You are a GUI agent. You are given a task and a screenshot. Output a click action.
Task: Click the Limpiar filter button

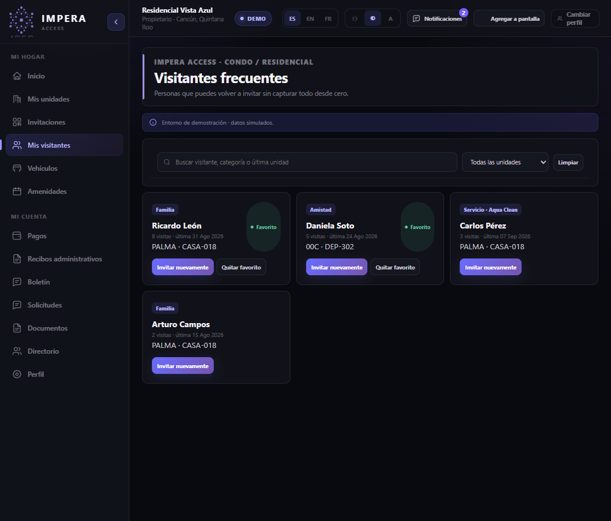click(x=568, y=162)
